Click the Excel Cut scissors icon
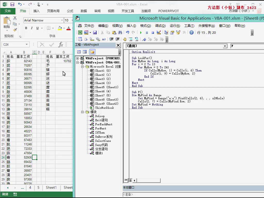 [x=15, y=18]
